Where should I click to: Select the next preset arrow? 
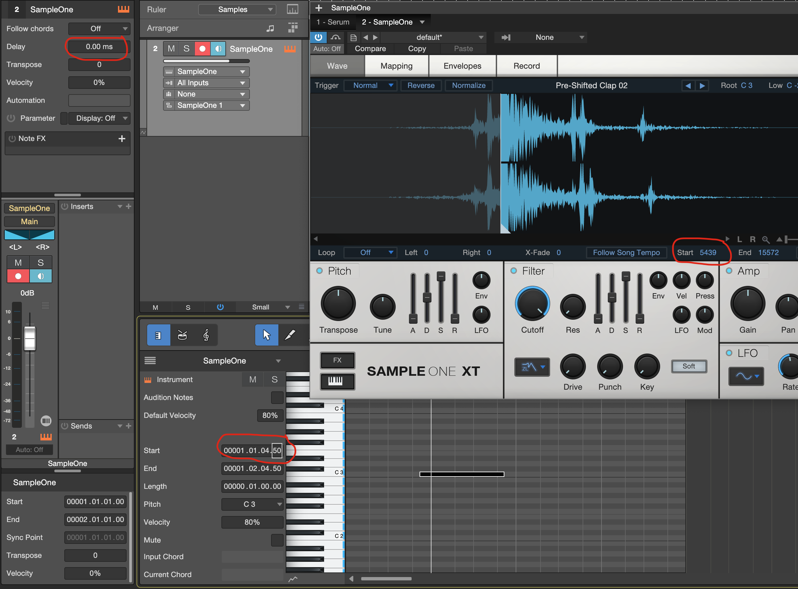tap(375, 37)
